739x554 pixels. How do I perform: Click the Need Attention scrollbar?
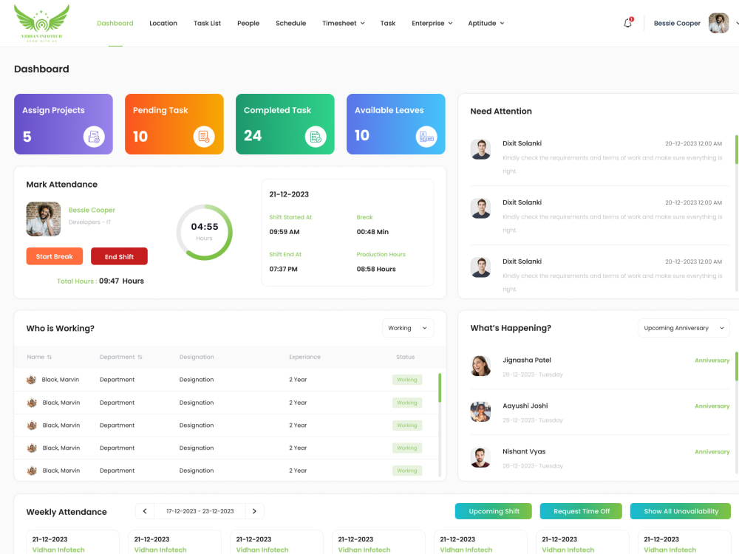click(x=737, y=150)
